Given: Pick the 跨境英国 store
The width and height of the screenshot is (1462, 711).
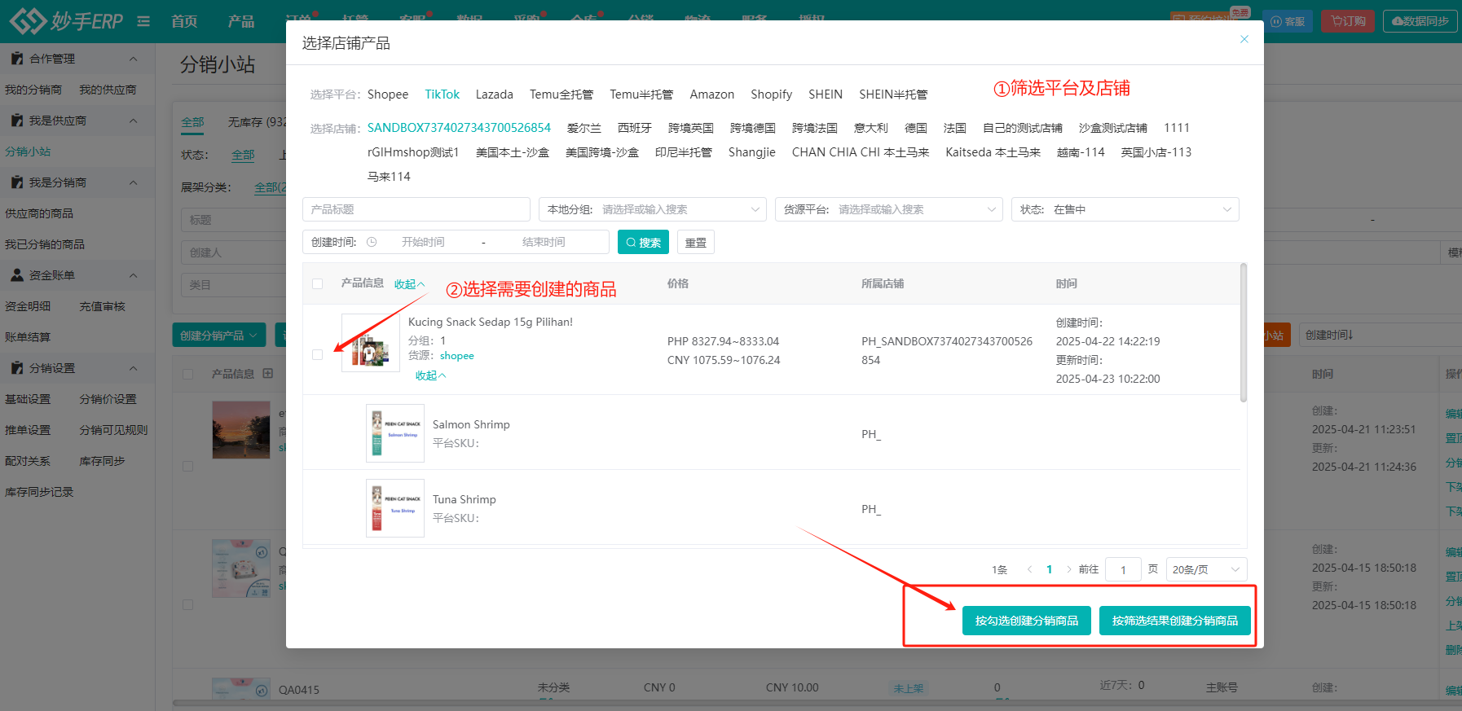Looking at the screenshot, I should coord(691,128).
